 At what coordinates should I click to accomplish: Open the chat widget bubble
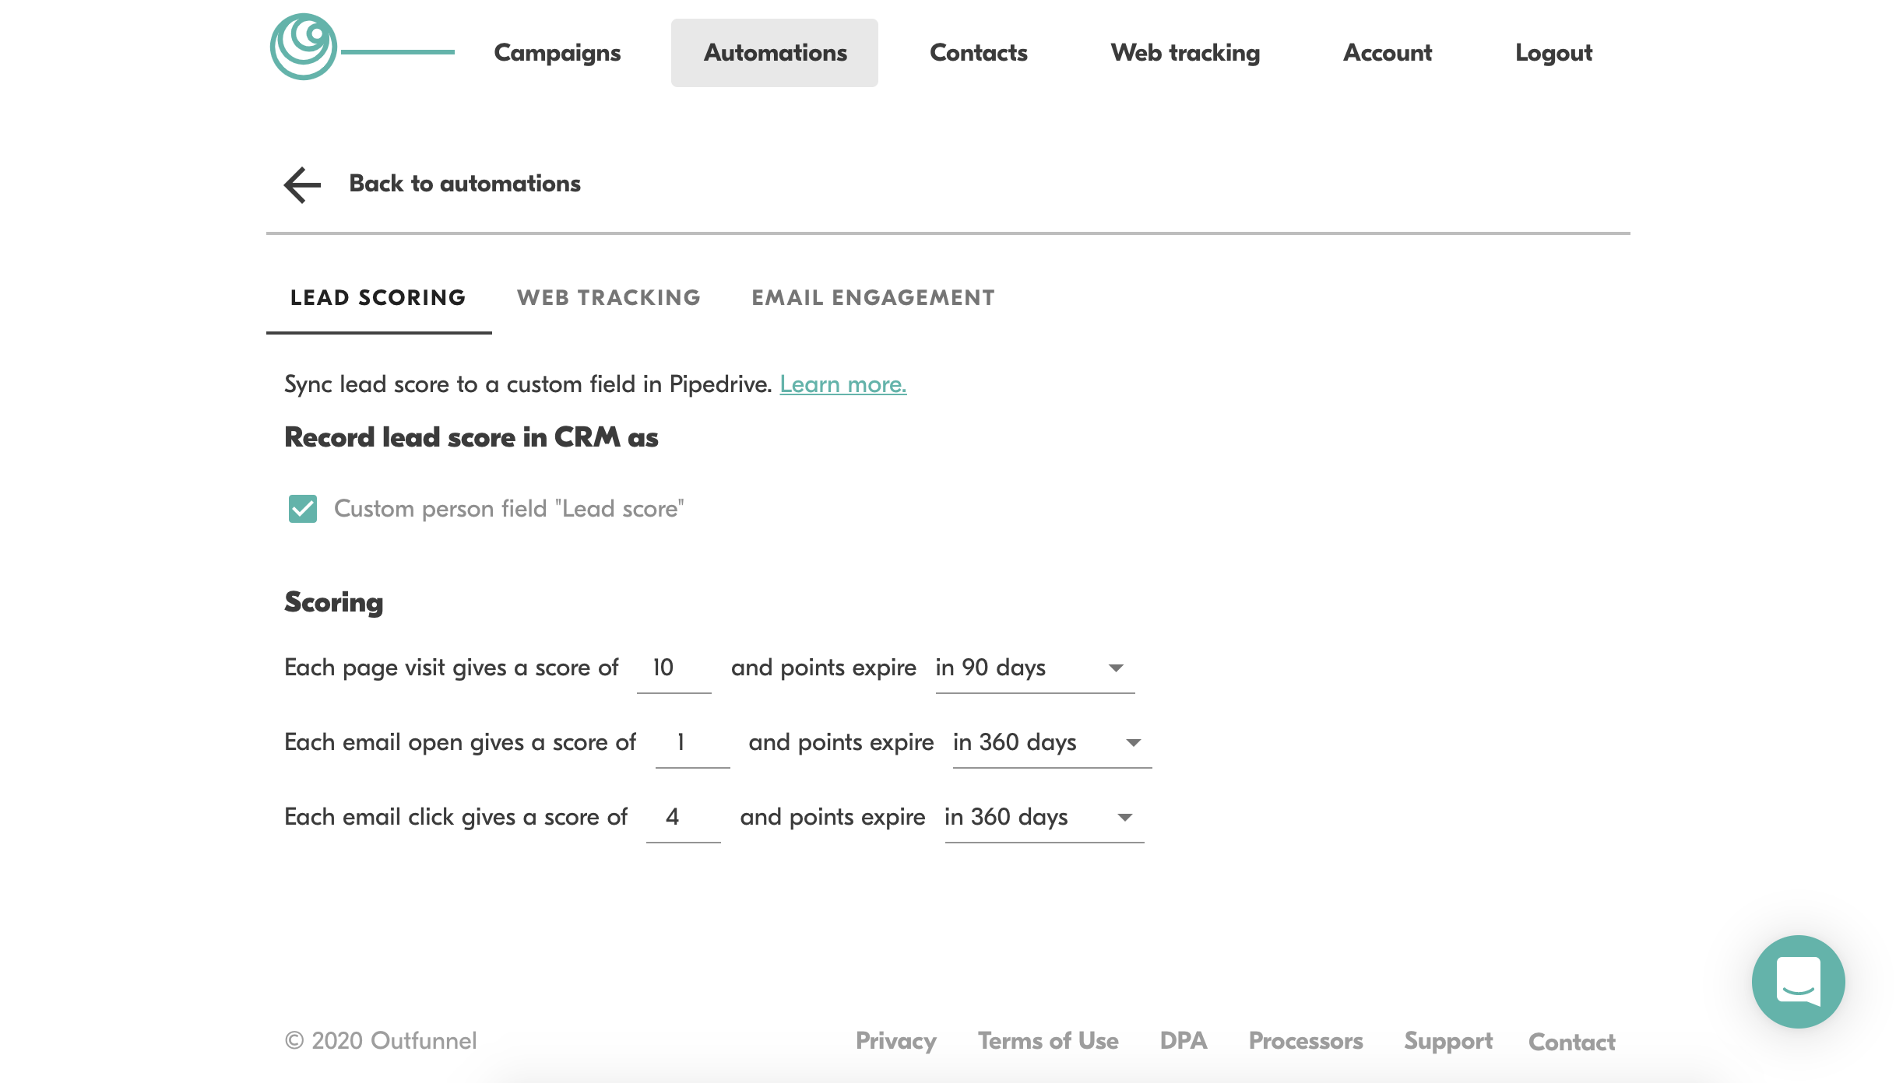coord(1798,981)
